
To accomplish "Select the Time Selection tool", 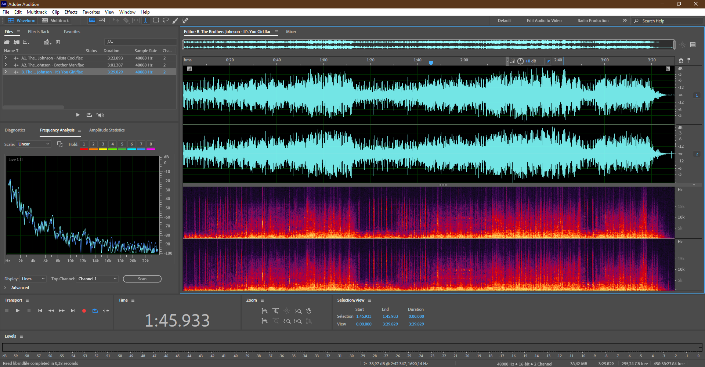I will click(x=145, y=21).
